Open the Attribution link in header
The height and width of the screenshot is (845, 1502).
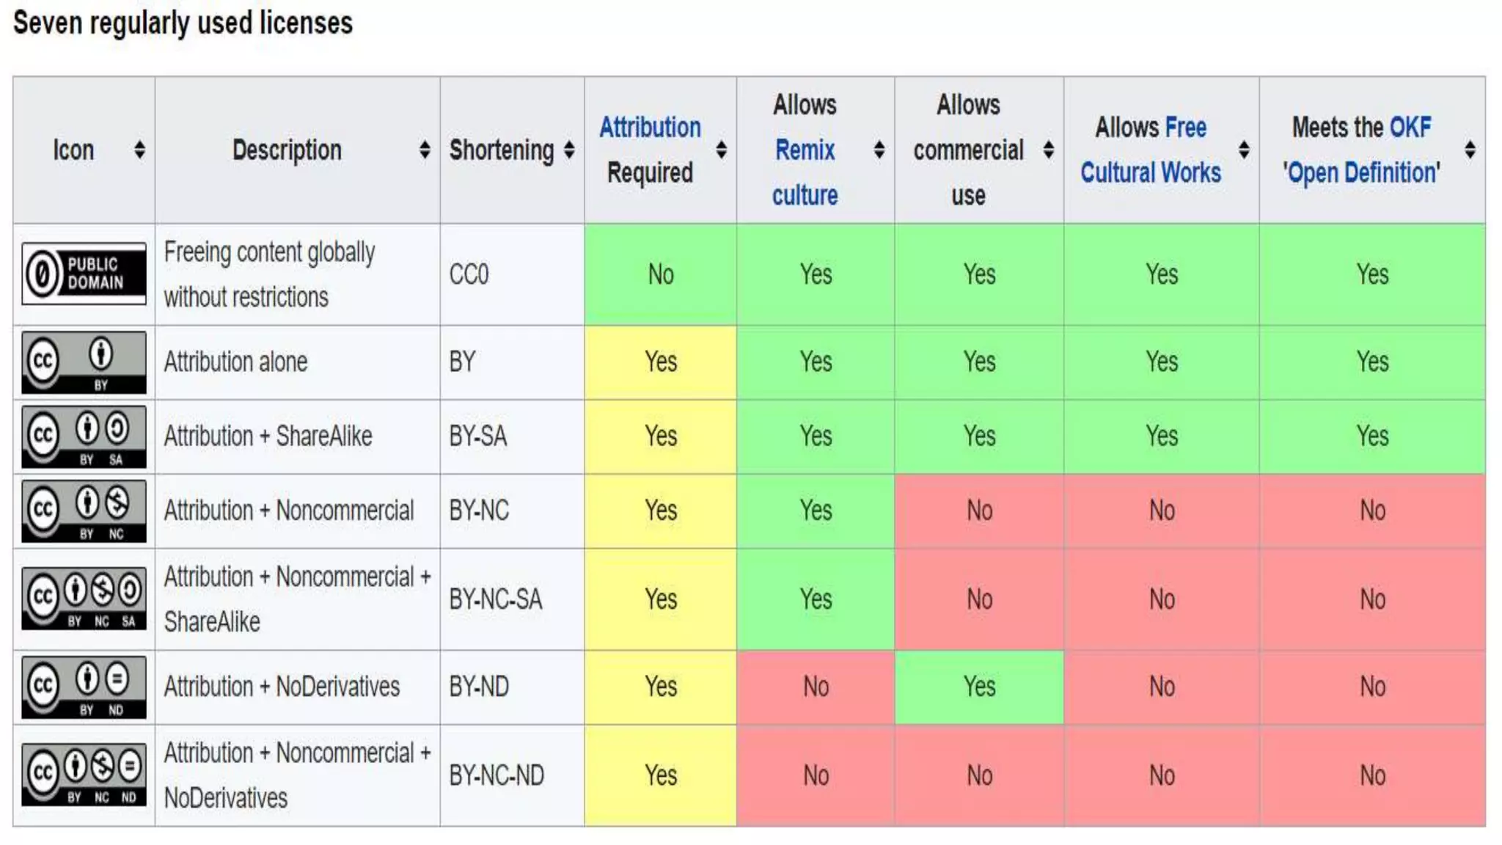pos(650,128)
